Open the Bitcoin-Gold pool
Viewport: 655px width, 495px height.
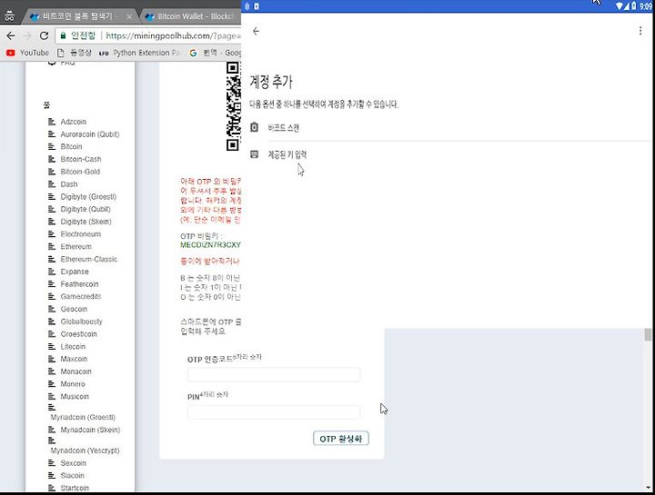[x=80, y=172]
